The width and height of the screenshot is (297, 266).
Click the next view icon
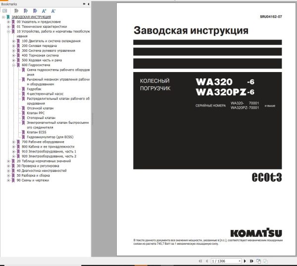(265, 261)
